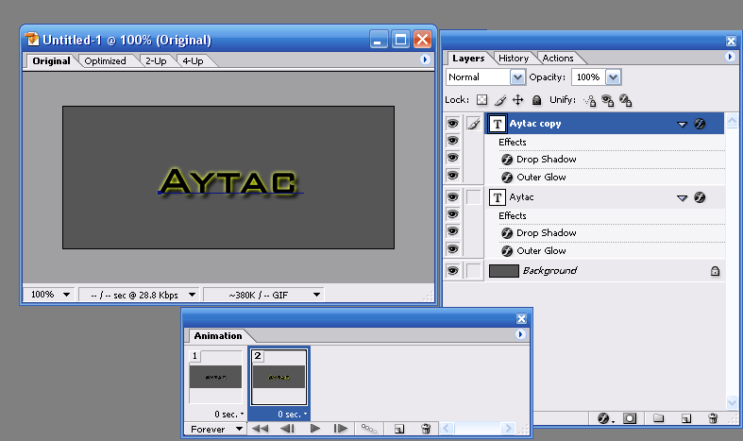Open the Animation palette flyout menu arrow

coord(520,334)
